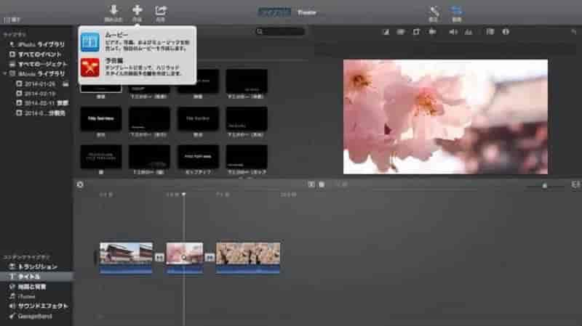The image size is (582, 326).
Task: Click the revert arrow in the adjustments bar
Action: 573,32
